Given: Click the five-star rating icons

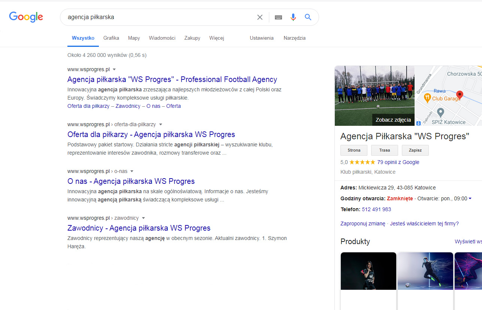Looking at the screenshot, I should click(x=362, y=162).
